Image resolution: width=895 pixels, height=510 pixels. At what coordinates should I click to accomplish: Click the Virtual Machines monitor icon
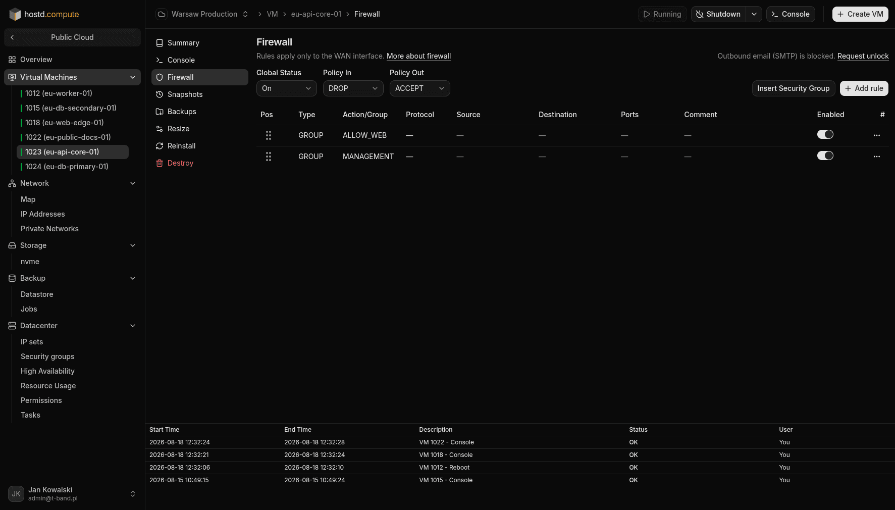point(12,77)
